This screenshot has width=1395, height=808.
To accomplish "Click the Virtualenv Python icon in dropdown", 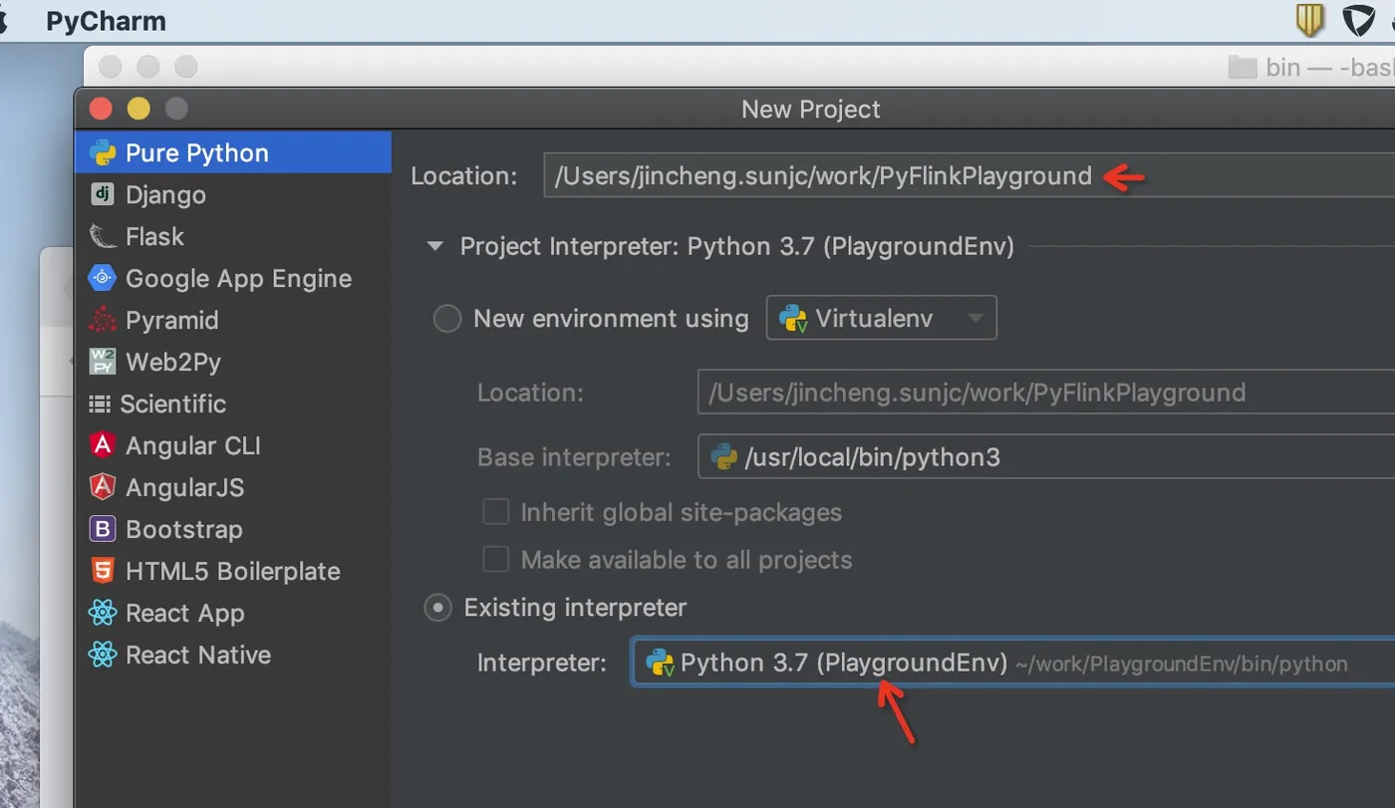I will [x=793, y=319].
